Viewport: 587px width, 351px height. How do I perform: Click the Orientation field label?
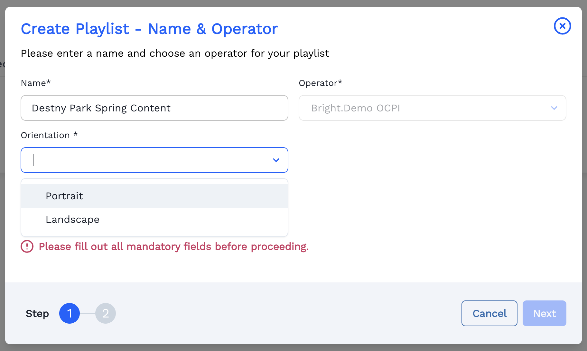pyautogui.click(x=49, y=135)
